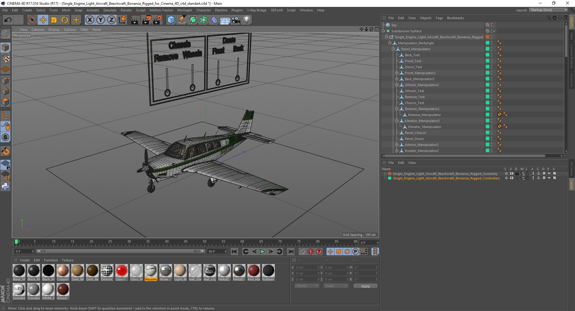
Task: Switch to Polygons mode
Action: (5, 102)
